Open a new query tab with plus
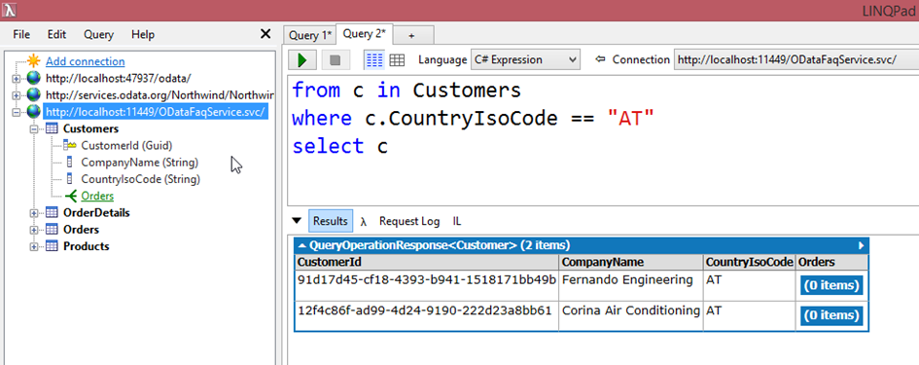The height and width of the screenshot is (365, 919). click(411, 36)
